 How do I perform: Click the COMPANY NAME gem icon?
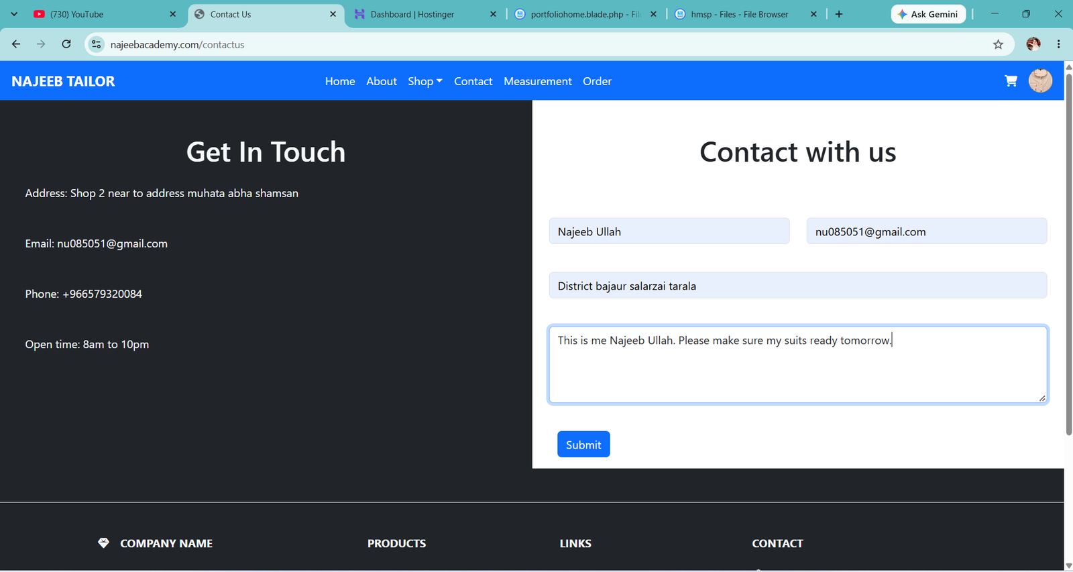click(103, 543)
